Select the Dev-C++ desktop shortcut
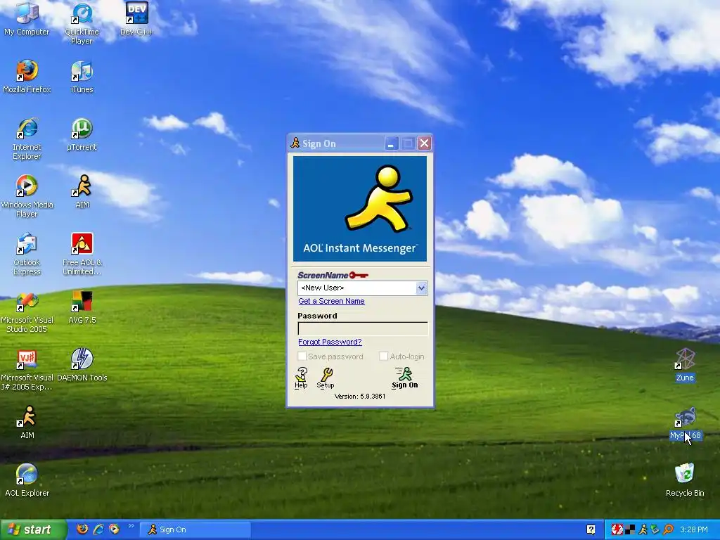 [x=136, y=18]
